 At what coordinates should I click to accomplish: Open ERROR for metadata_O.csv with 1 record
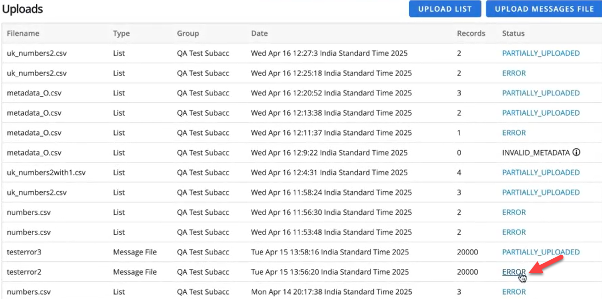pyautogui.click(x=513, y=133)
